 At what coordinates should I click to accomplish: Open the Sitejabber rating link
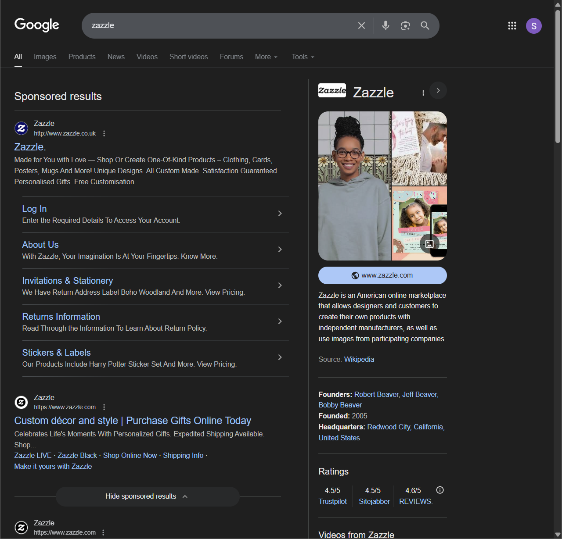(x=375, y=501)
